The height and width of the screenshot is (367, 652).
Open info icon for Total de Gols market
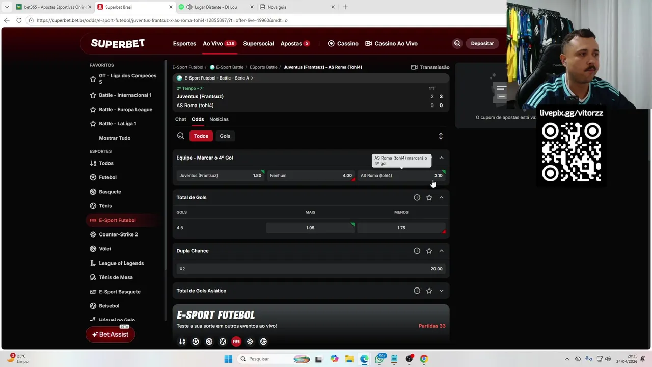[417, 197]
